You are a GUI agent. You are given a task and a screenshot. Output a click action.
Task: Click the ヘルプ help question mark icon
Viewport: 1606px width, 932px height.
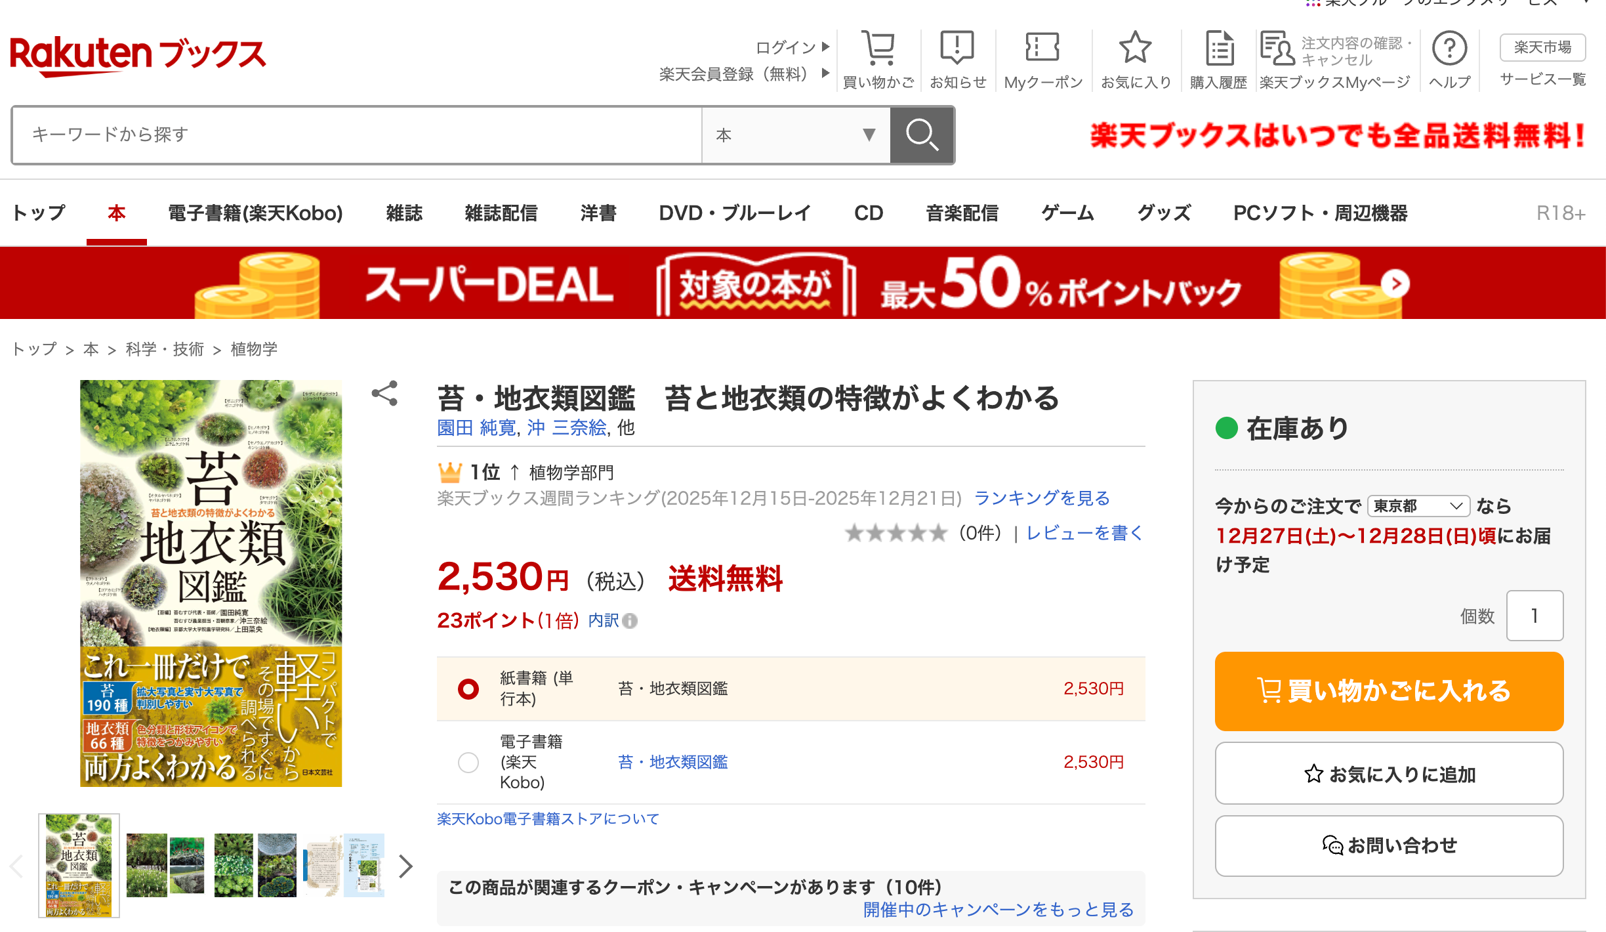coord(1449,49)
